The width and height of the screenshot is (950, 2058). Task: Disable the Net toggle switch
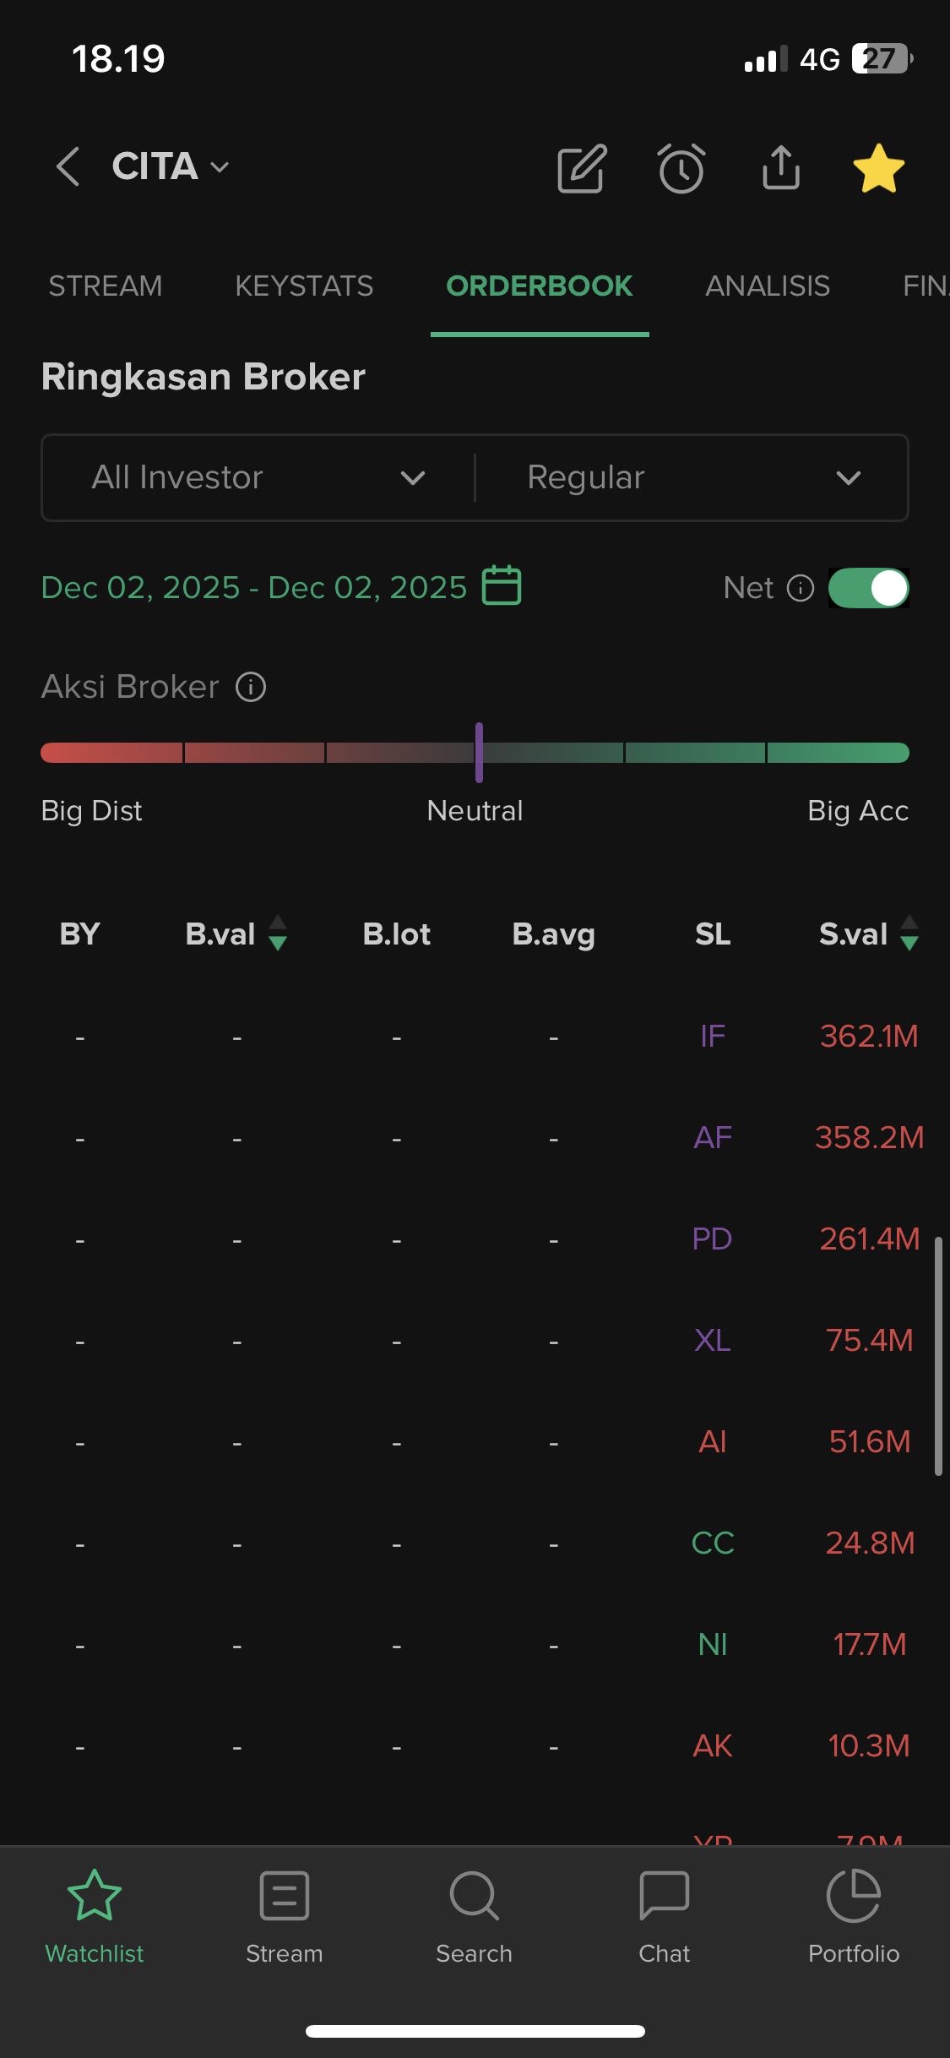(x=868, y=588)
